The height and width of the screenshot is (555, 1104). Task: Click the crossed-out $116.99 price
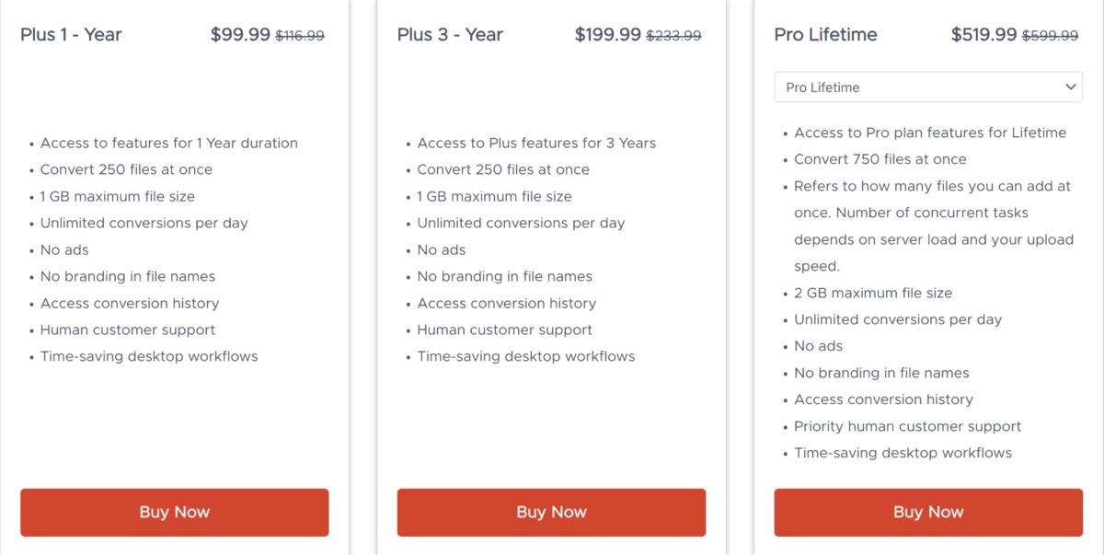[x=301, y=35]
